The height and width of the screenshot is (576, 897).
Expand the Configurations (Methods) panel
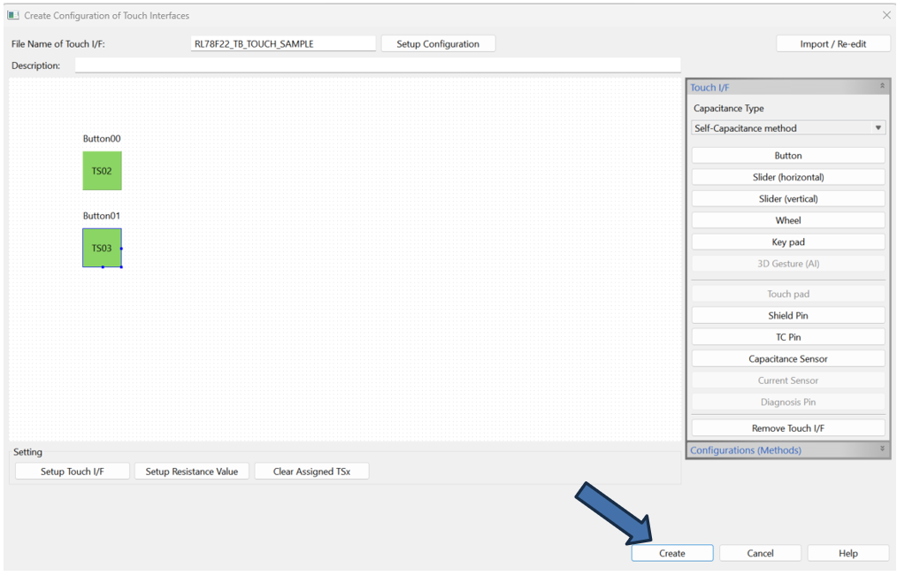tap(881, 449)
